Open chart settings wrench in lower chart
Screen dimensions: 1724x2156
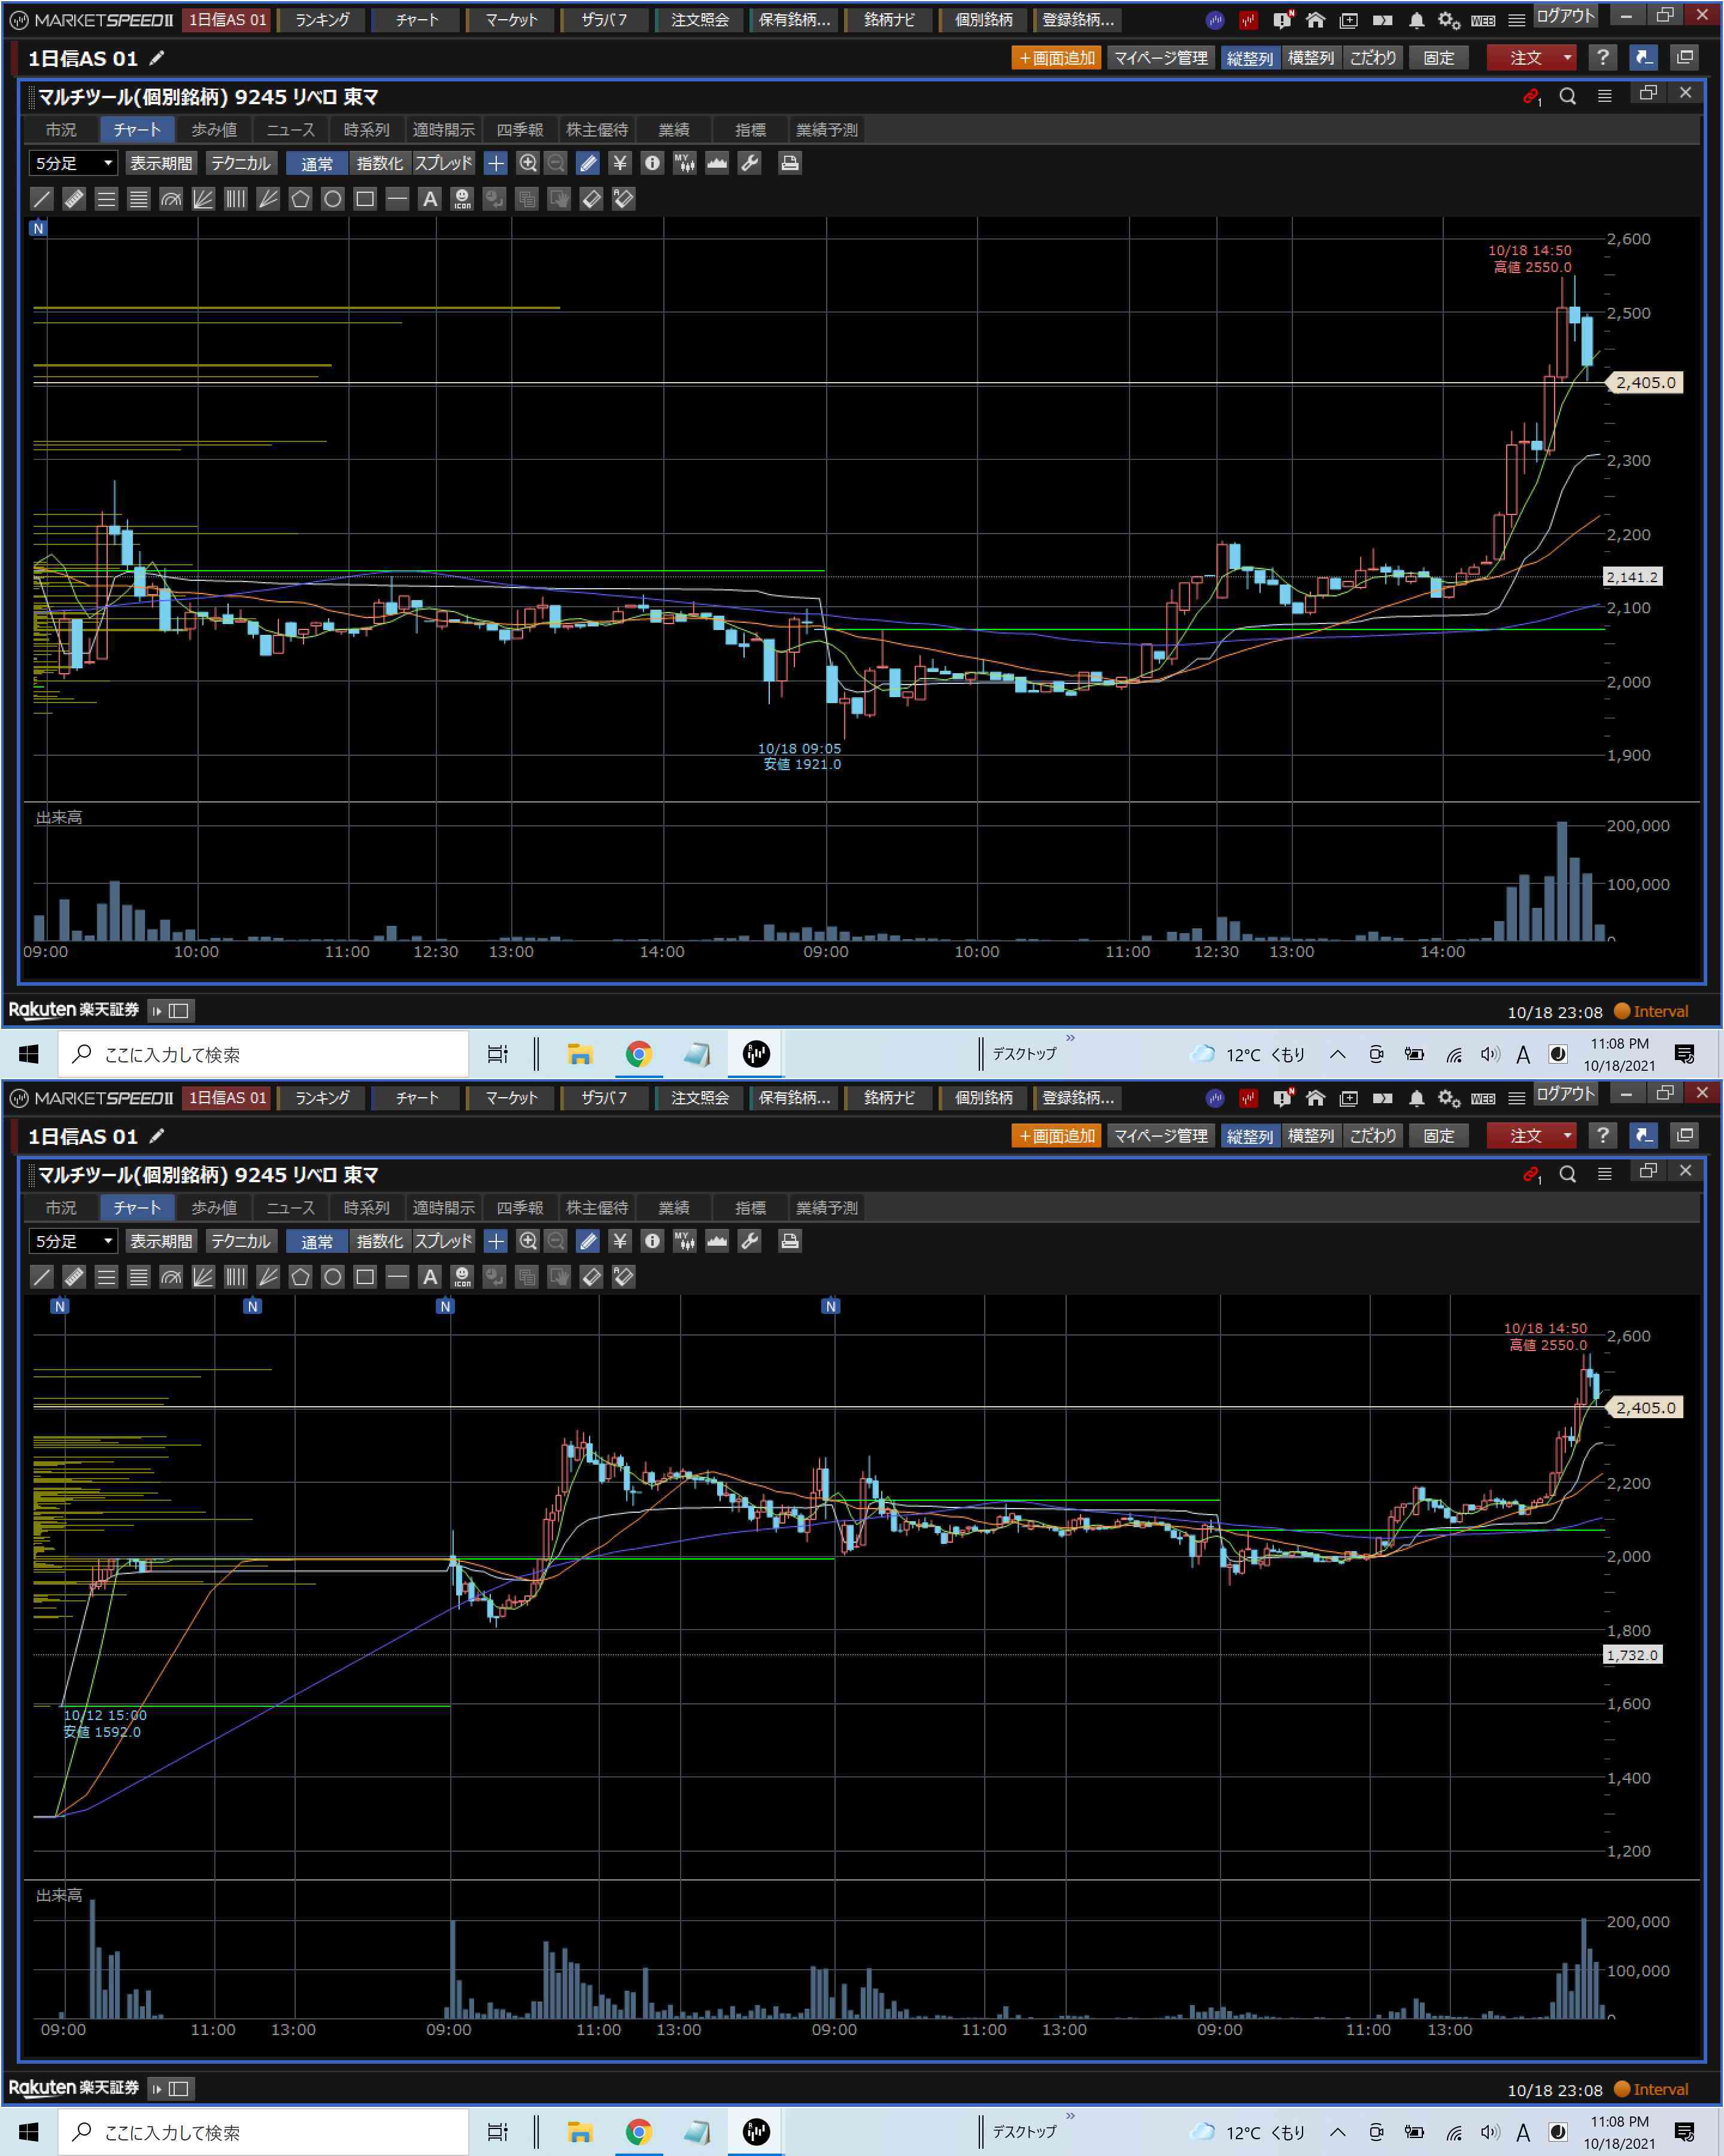[749, 1241]
